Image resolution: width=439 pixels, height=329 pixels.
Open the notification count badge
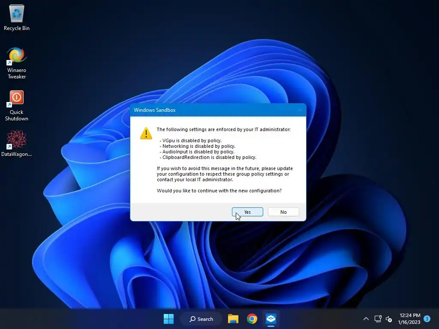(427, 319)
